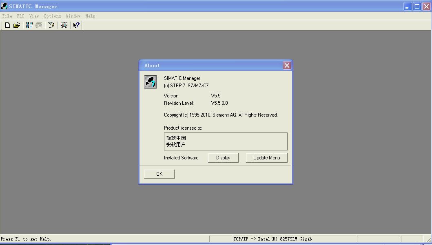This screenshot has height=245, width=432.
Task: Click the 'V5.5' version value
Action: click(216, 96)
